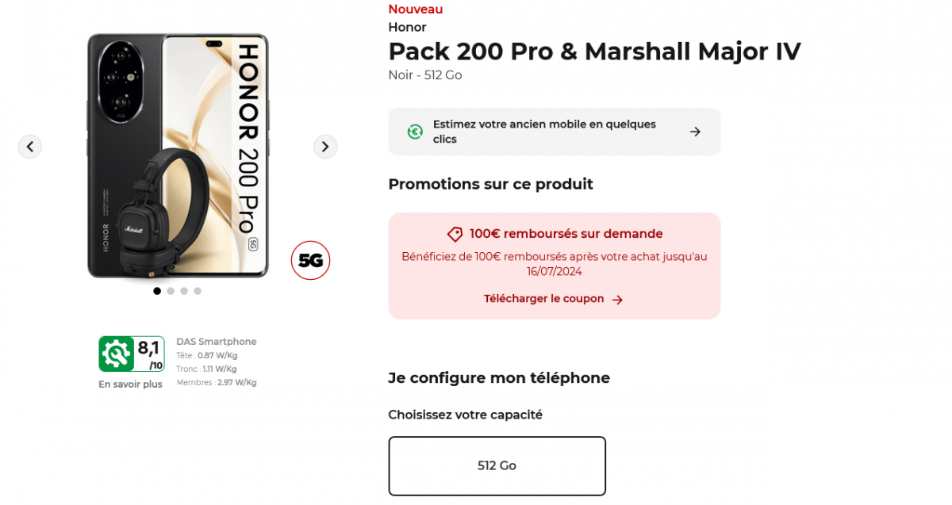
Task: Click arrow on trade-in estimate banner
Action: click(x=695, y=132)
